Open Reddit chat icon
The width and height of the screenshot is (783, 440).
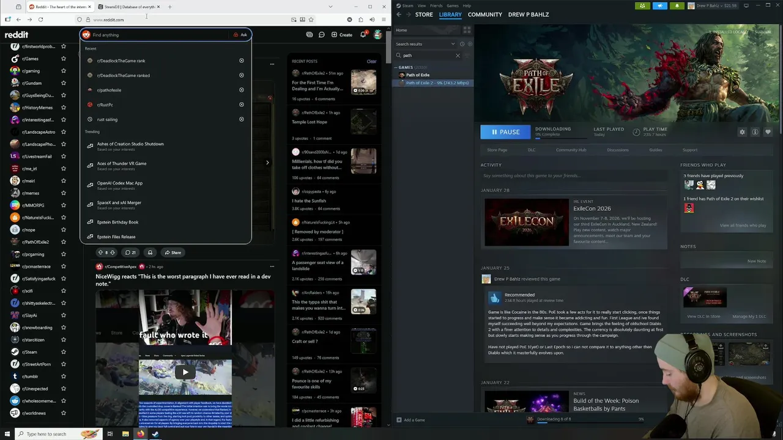[322, 35]
